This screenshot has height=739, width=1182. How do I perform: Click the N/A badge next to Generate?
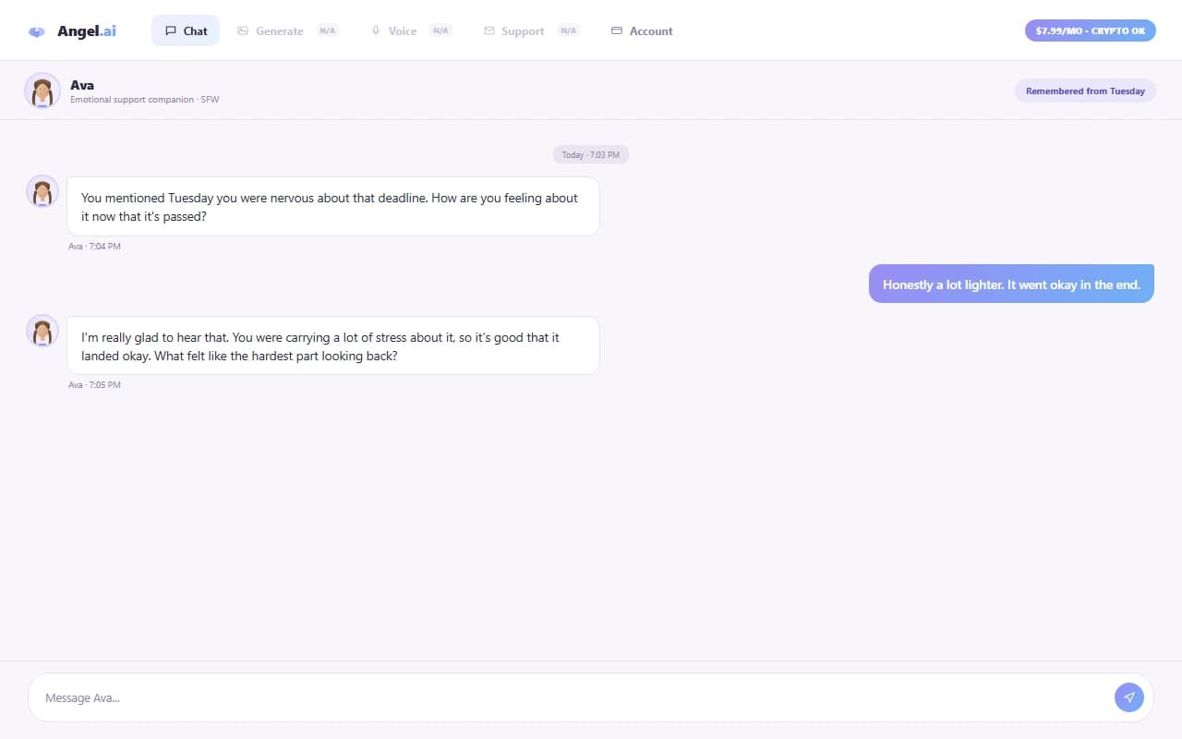327,30
